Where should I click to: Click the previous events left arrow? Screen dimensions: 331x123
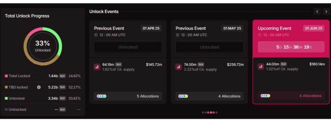tap(317, 11)
